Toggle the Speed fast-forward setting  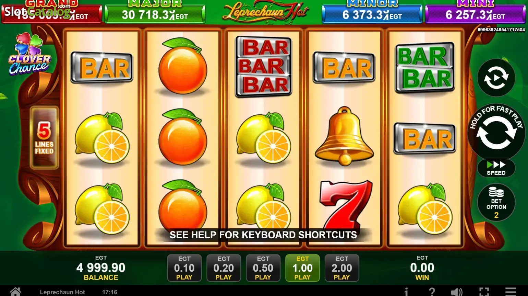click(x=496, y=168)
